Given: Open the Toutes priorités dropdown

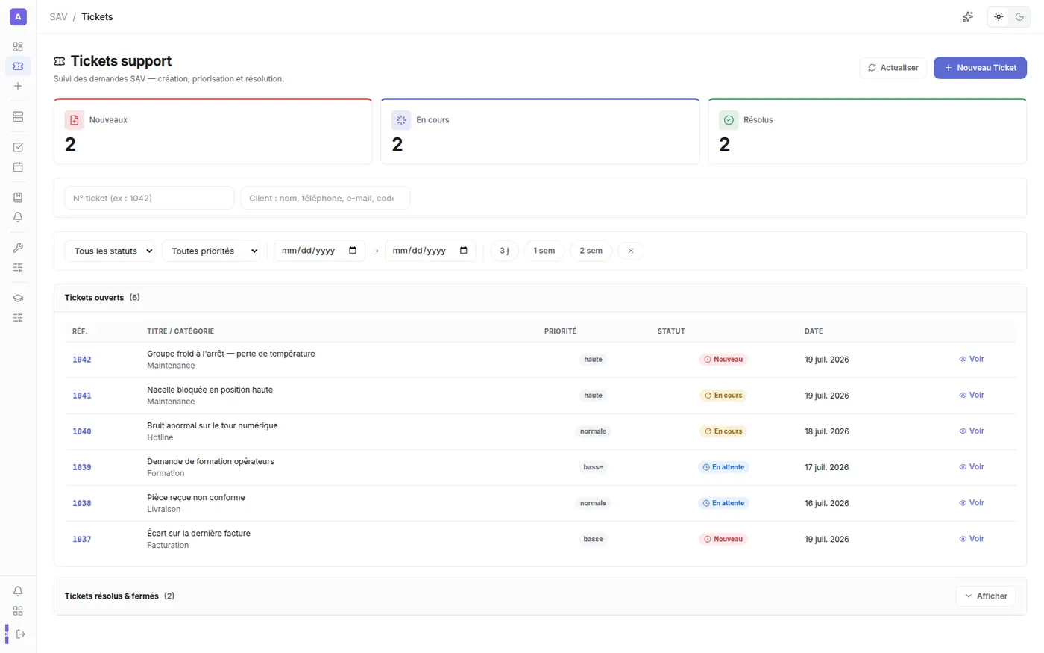Looking at the screenshot, I should click(x=211, y=251).
